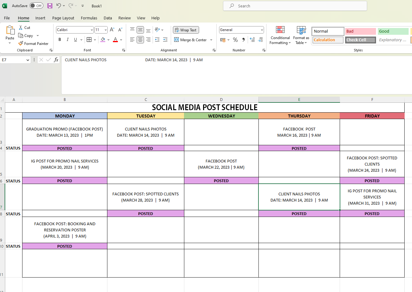
Task: Open the Conditional Formatting menu
Action: tap(280, 35)
